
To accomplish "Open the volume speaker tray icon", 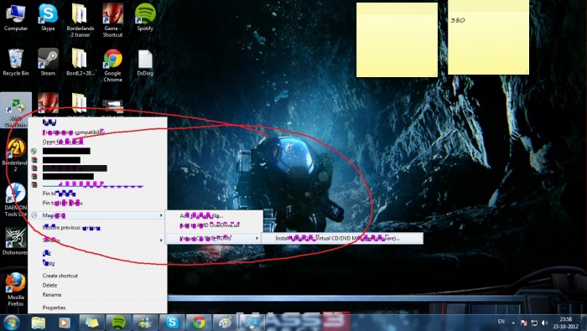I will (545, 323).
